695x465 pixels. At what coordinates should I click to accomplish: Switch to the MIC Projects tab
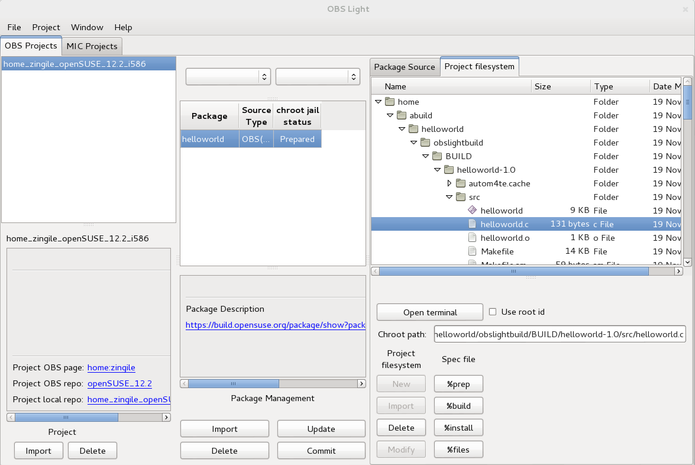(92, 46)
